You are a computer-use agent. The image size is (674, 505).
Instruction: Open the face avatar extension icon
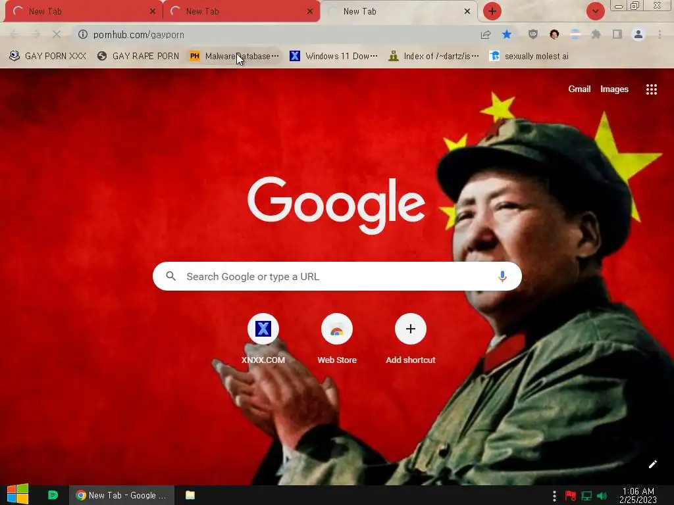(x=554, y=34)
